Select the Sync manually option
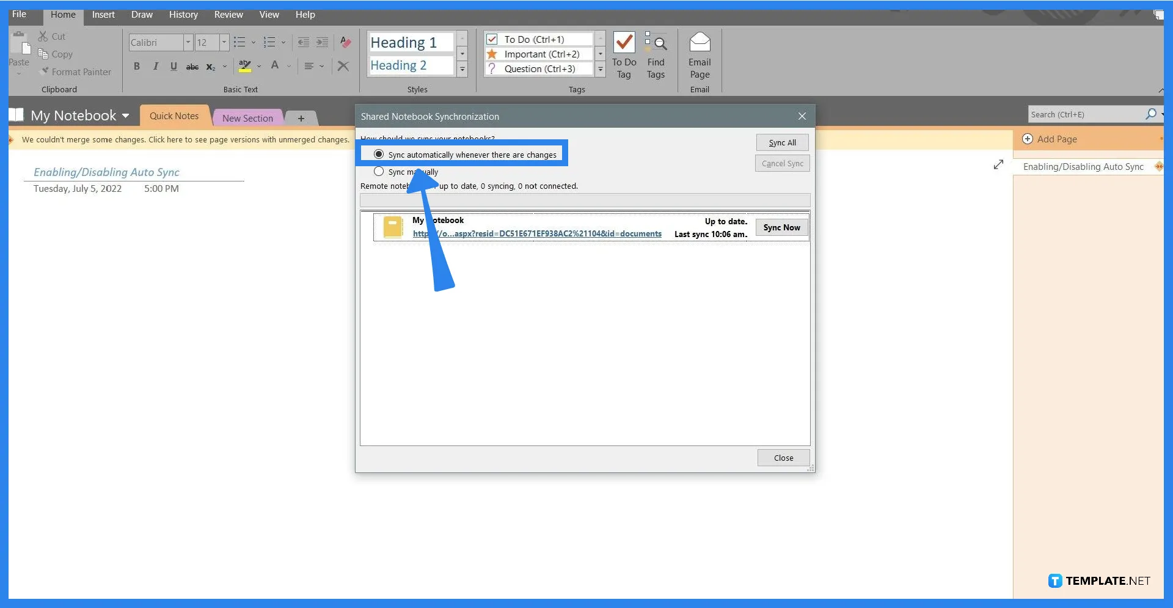 pos(378,172)
